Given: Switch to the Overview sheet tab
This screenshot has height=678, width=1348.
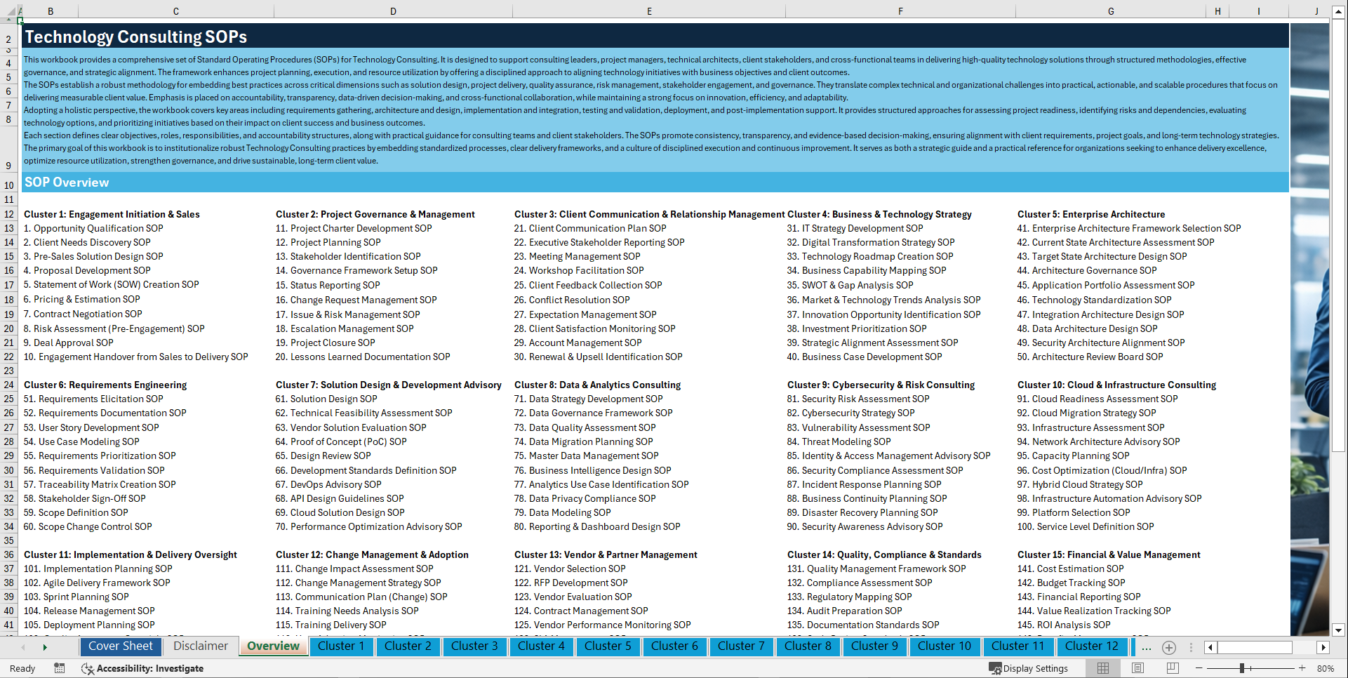Looking at the screenshot, I should click(x=273, y=646).
